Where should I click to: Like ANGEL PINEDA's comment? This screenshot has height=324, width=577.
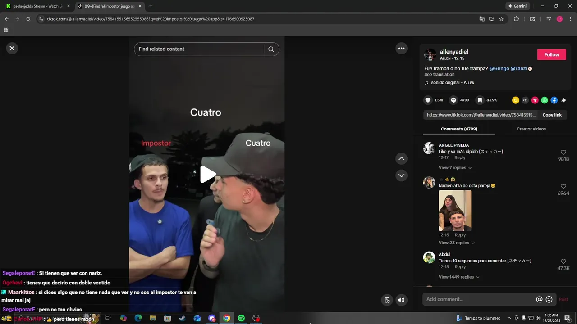click(x=563, y=153)
